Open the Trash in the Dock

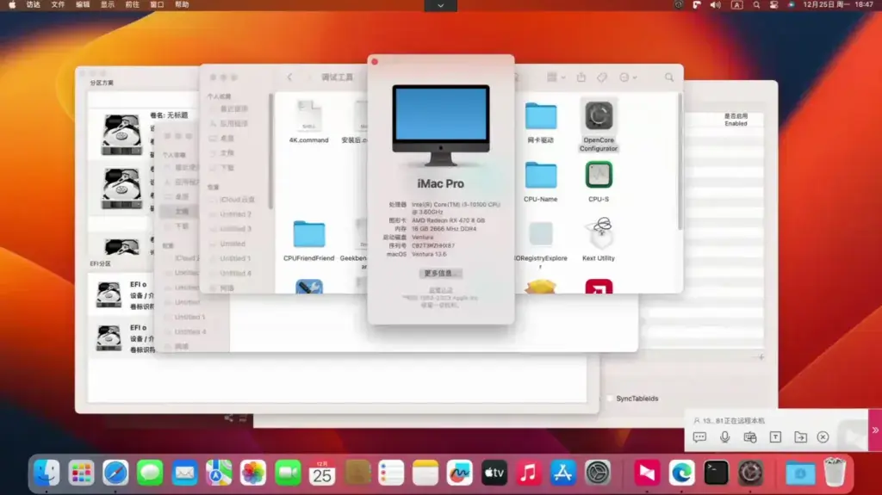click(x=835, y=472)
